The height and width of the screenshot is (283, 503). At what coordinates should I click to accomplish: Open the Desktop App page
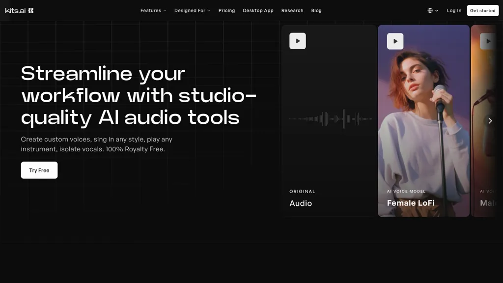[258, 10]
